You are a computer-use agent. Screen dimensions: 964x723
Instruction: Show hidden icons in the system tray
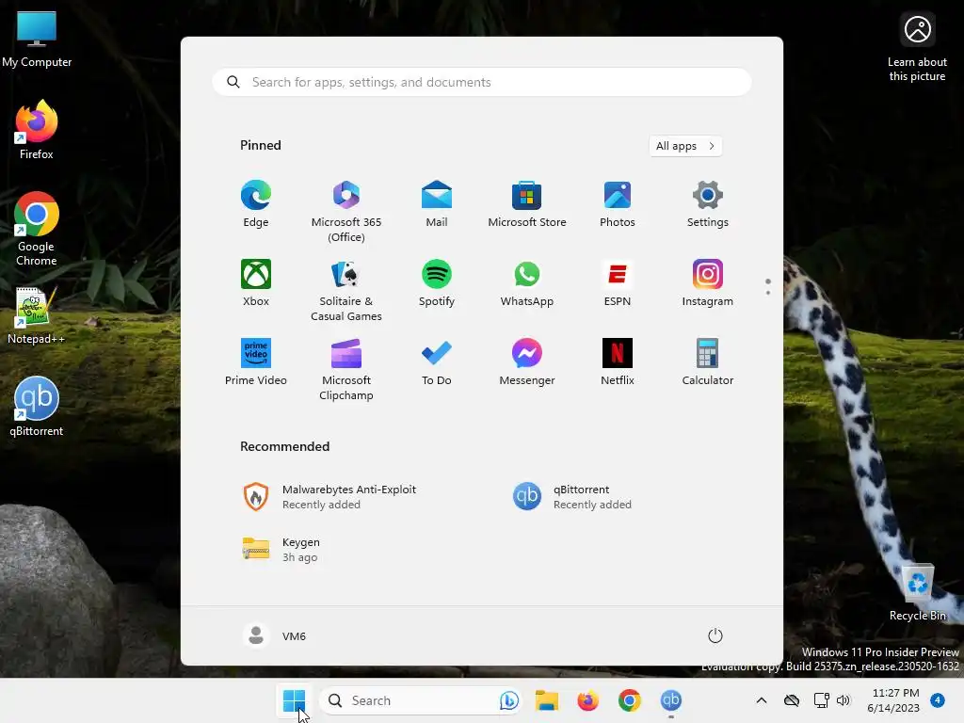tap(761, 700)
